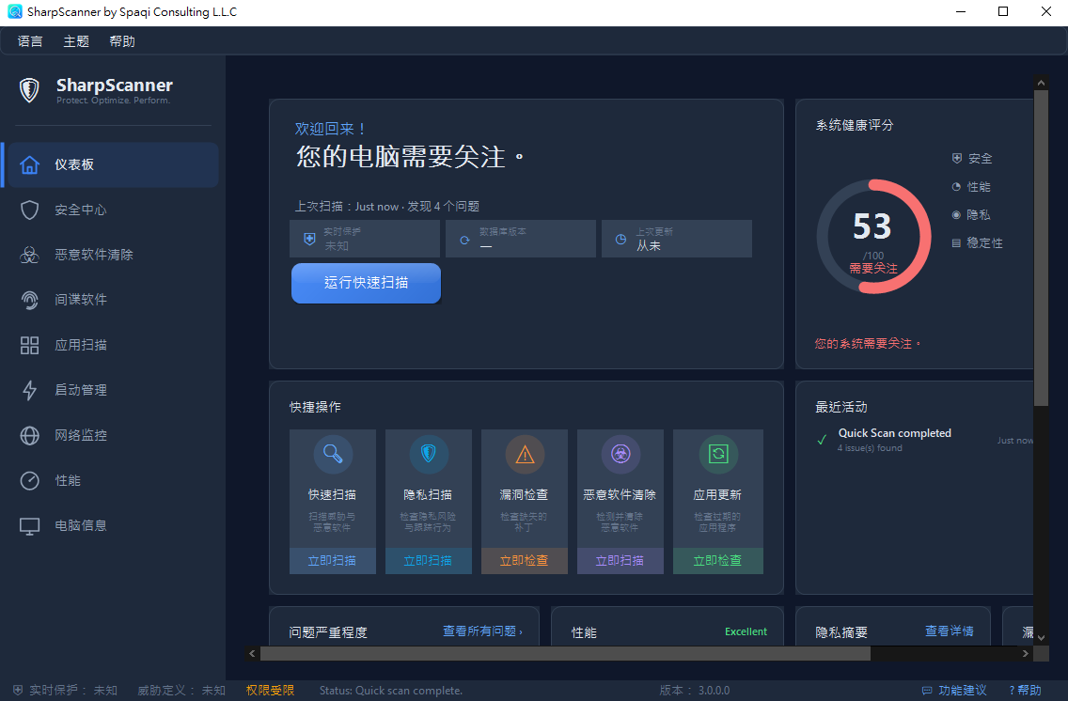Click the health score ring showing 53
1068x701 pixels.
[874, 237]
